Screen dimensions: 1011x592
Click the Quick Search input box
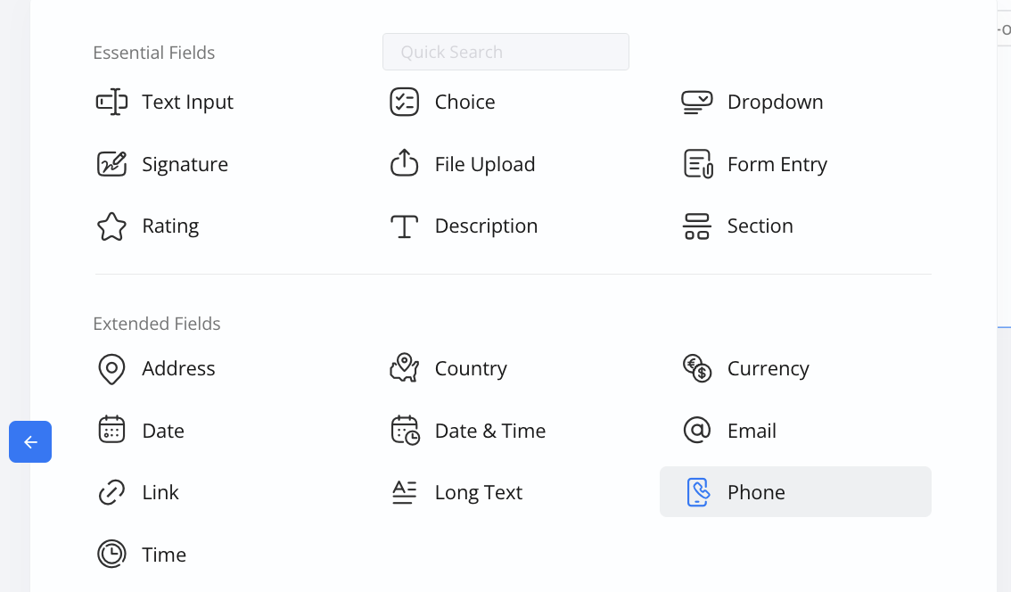coord(505,52)
